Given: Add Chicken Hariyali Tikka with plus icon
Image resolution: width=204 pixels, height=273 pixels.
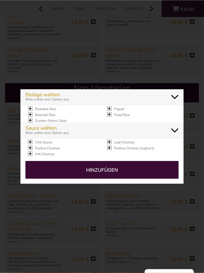Looking at the screenshot, I should coord(192,55).
